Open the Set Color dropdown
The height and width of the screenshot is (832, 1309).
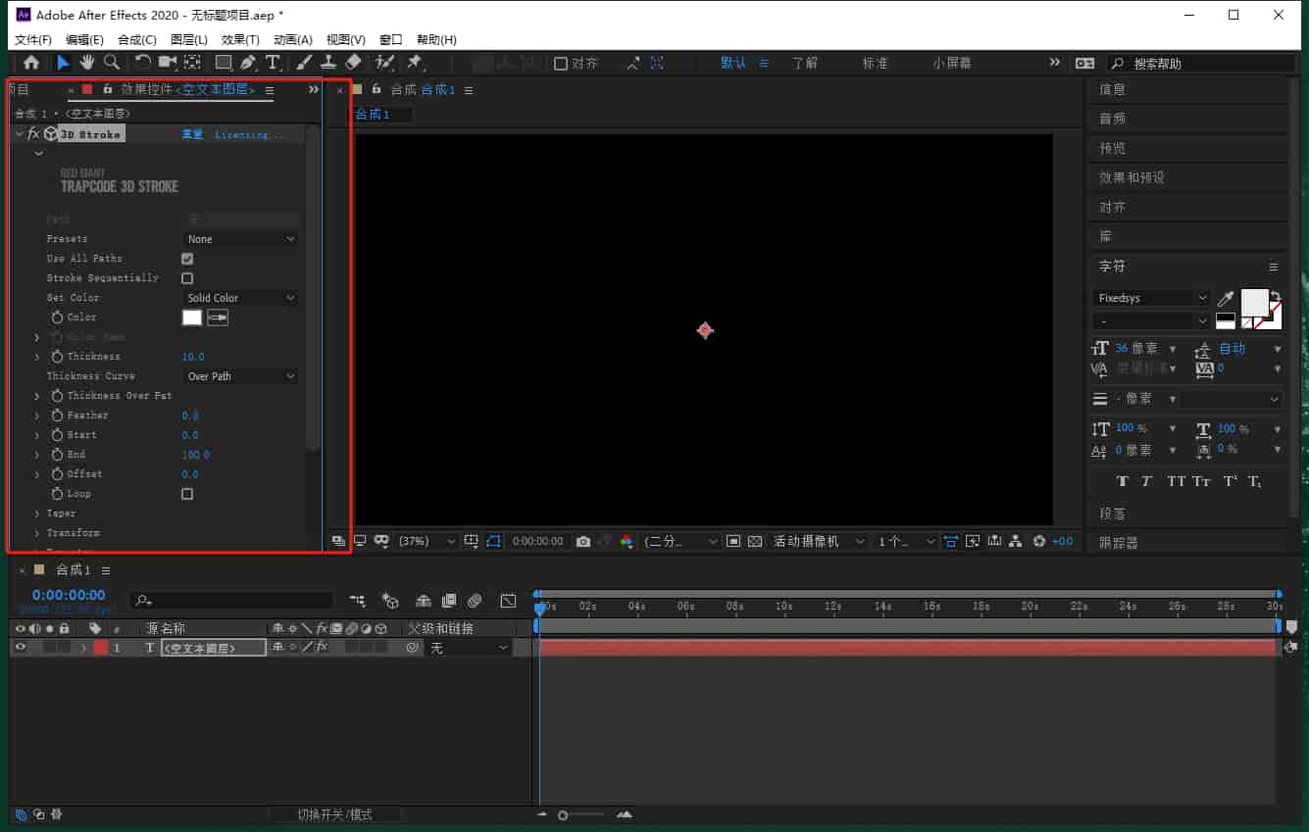point(241,298)
